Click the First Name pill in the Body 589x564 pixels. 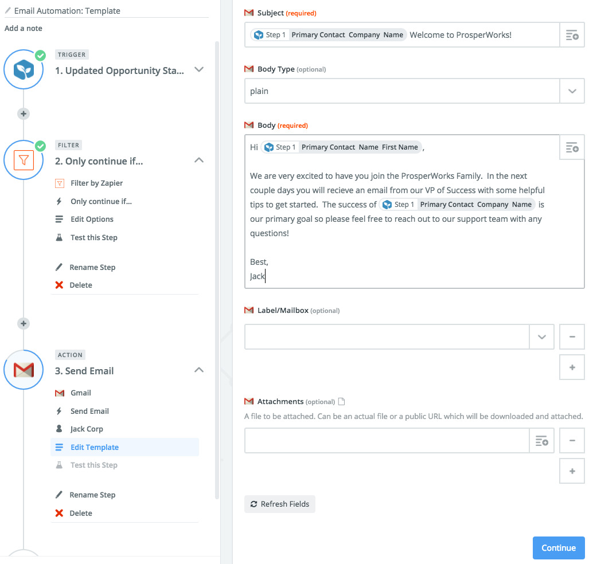pyautogui.click(x=341, y=147)
